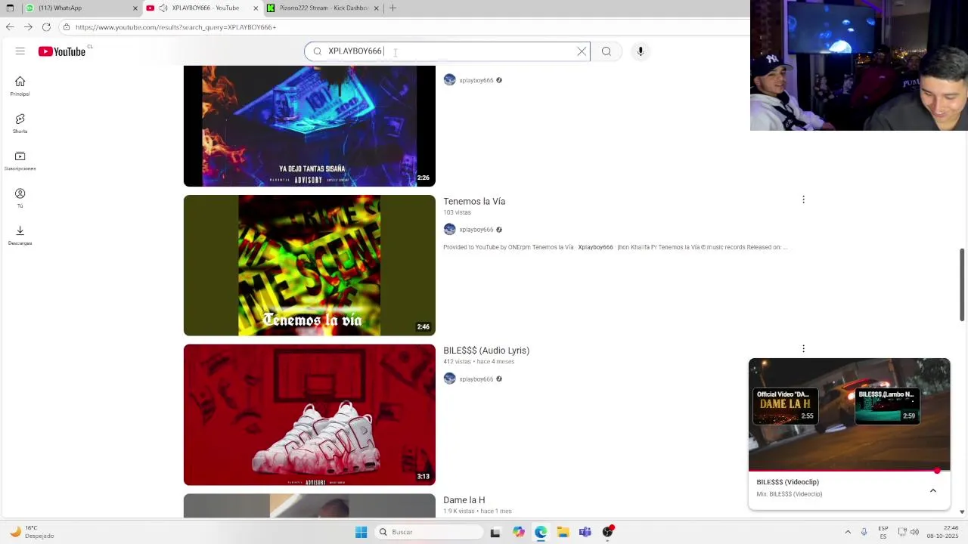
Task: Close the Kick Dashboard tab
Action: click(x=376, y=8)
